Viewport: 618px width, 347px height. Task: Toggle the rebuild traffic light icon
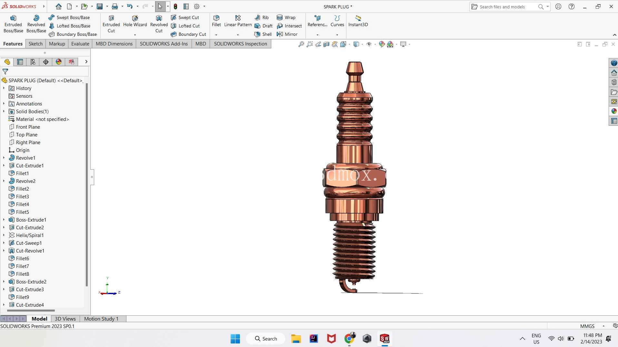click(x=175, y=6)
